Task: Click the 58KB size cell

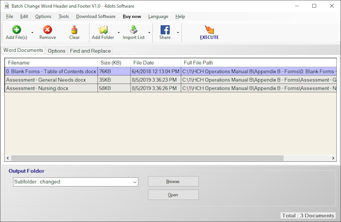Action: pyautogui.click(x=114, y=88)
